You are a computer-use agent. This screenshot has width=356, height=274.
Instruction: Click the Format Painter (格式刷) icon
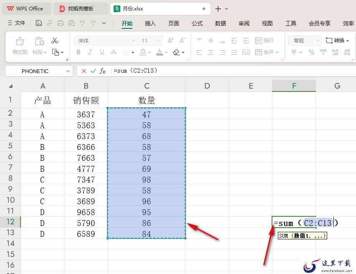point(20,41)
